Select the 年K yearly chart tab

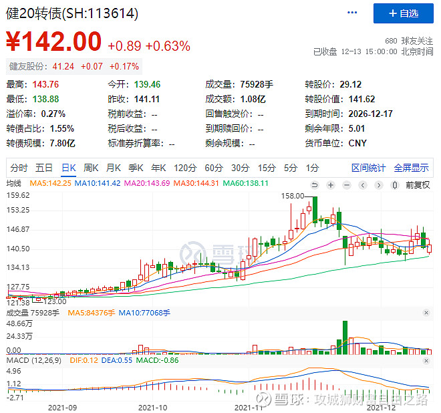[x=158, y=168]
